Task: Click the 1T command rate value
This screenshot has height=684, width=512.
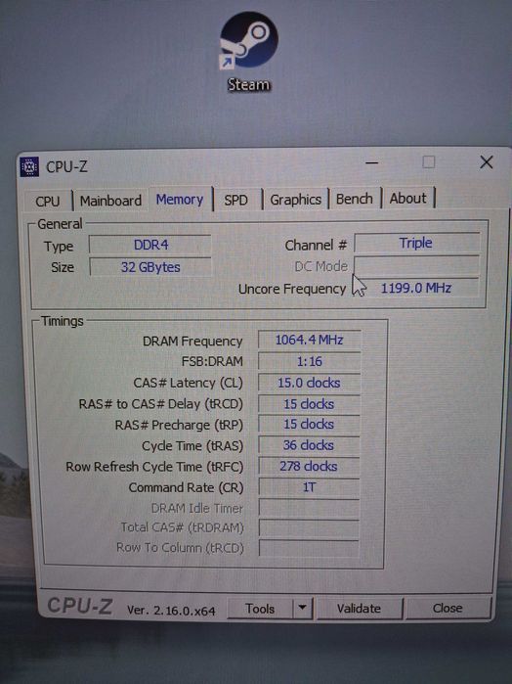Action: tap(309, 487)
